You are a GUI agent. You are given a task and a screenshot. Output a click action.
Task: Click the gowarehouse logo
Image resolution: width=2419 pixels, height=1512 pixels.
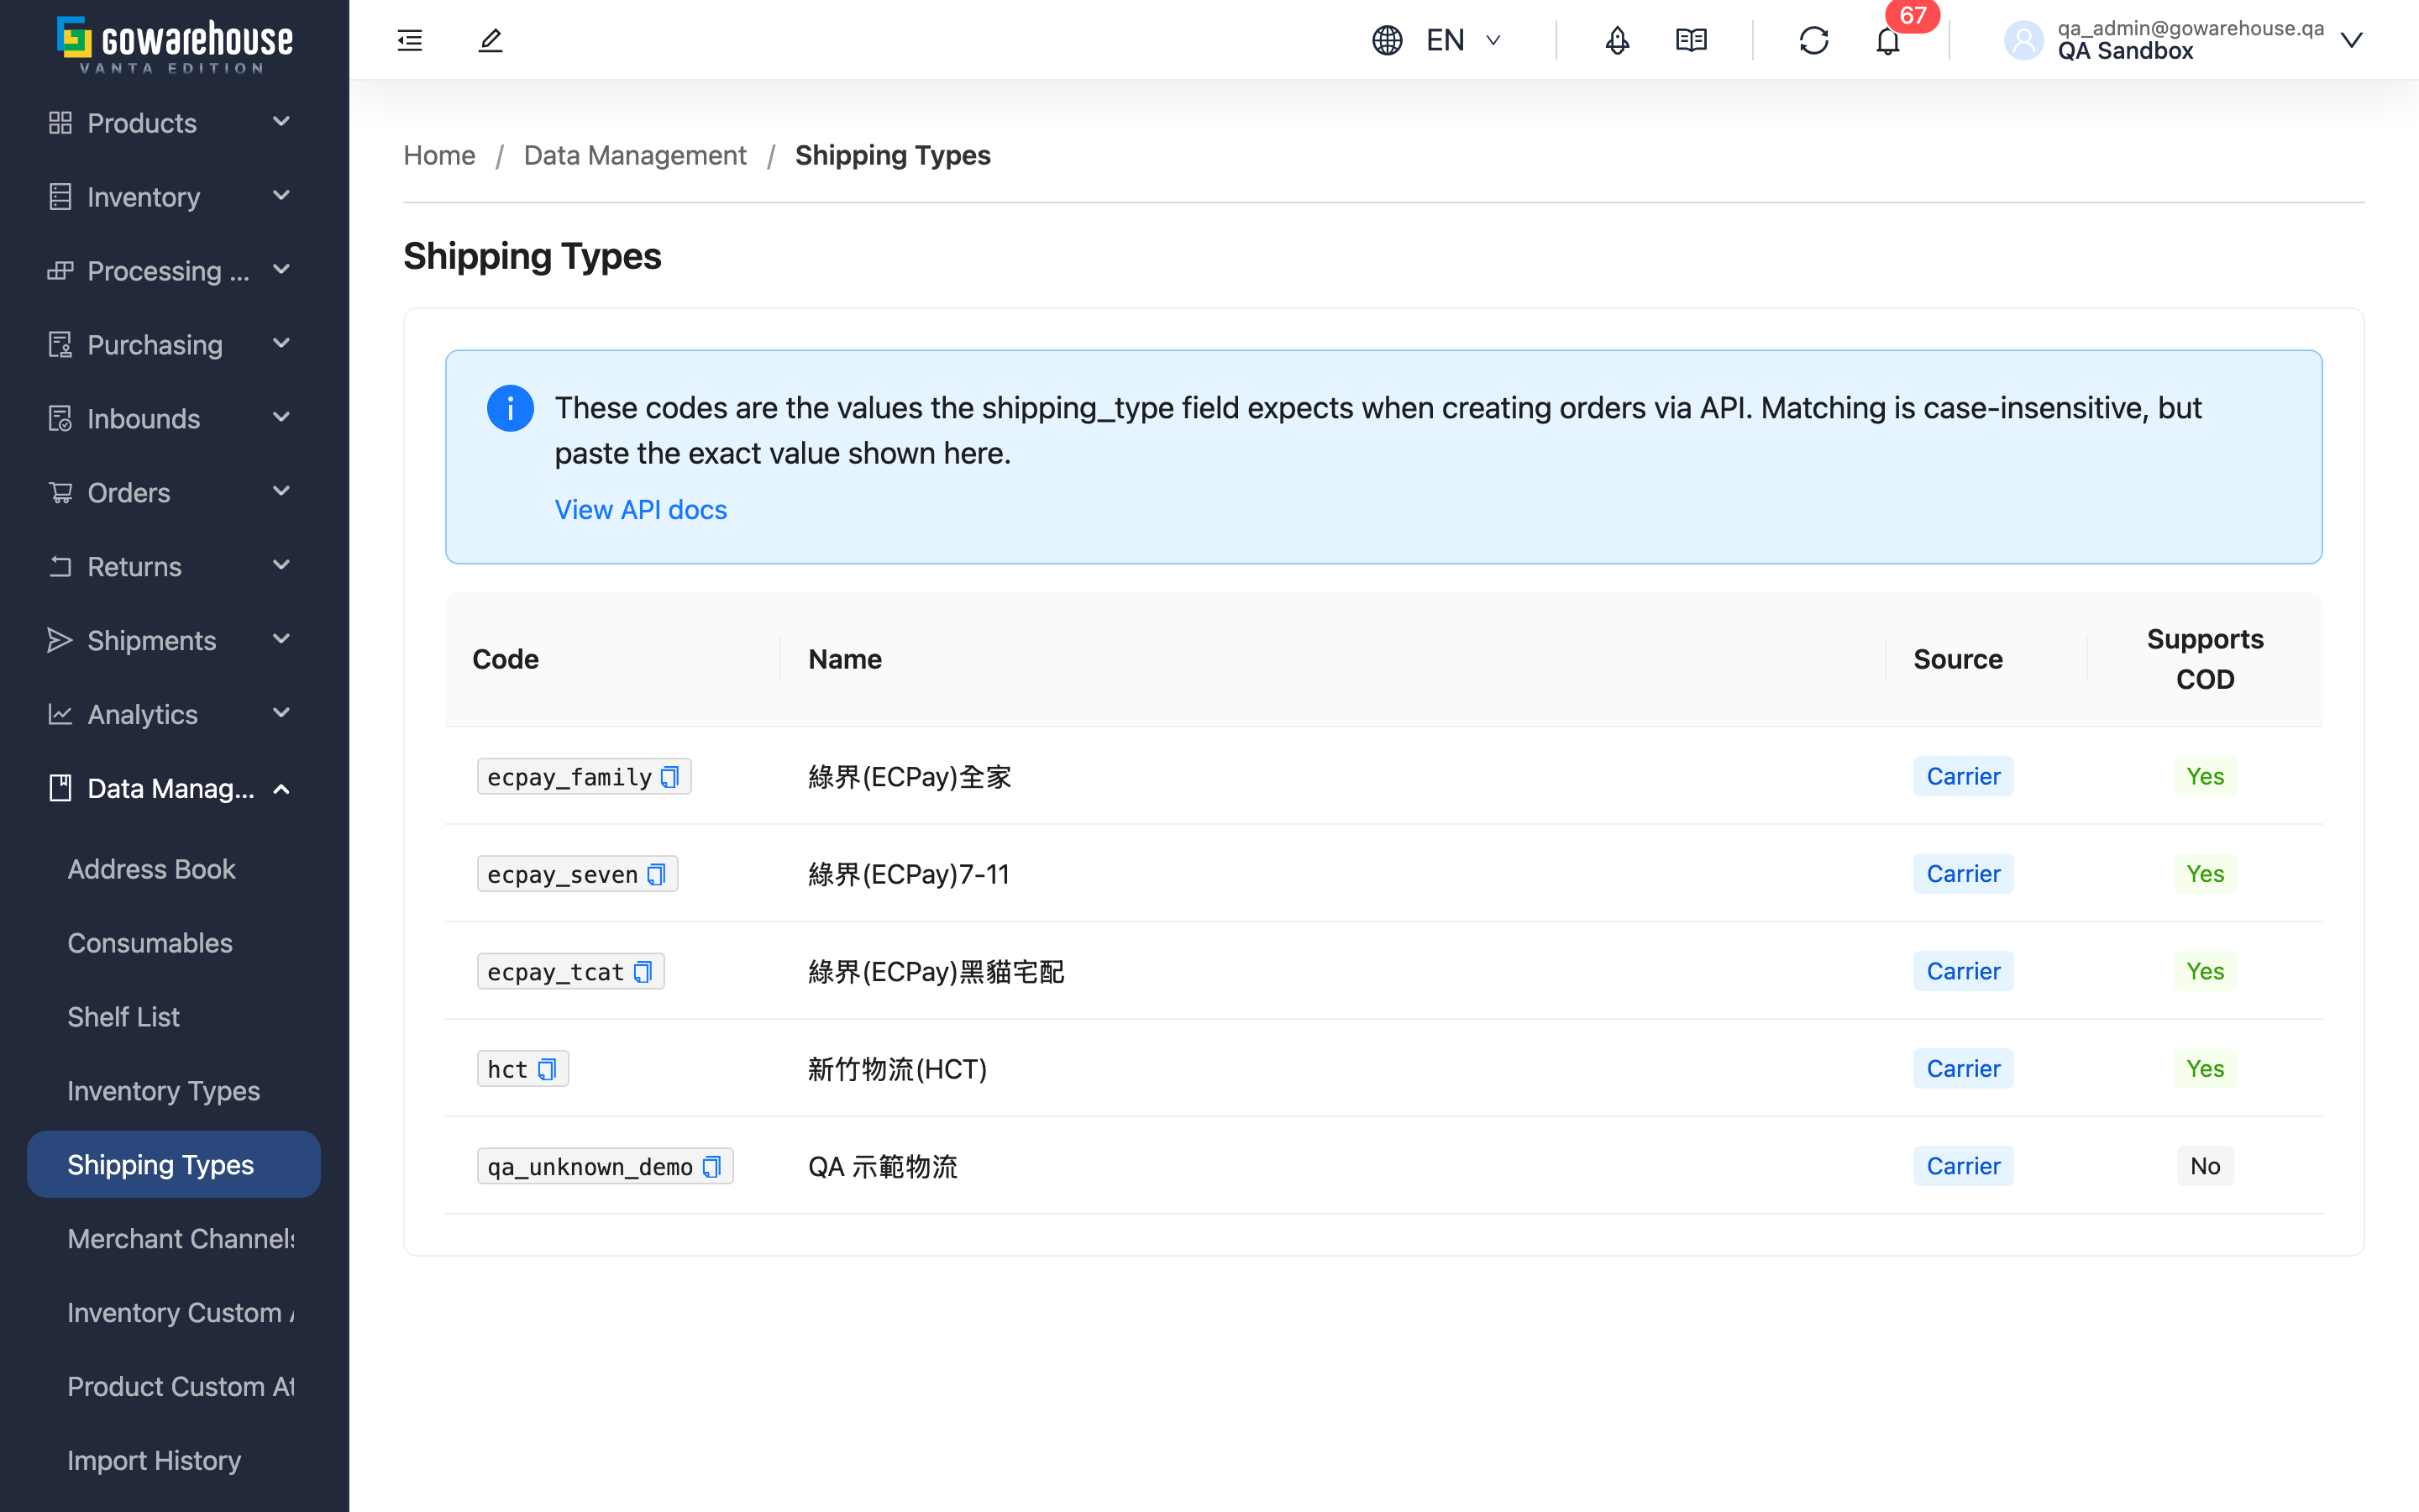pyautogui.click(x=175, y=44)
